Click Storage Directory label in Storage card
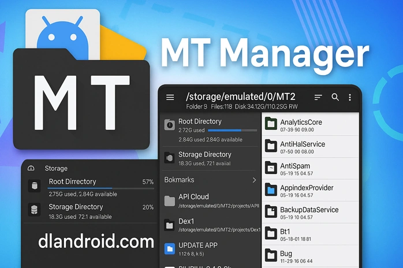The image size is (403, 268). pyautogui.click(x=76, y=207)
